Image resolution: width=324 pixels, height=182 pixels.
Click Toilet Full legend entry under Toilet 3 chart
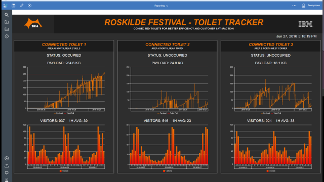tap(276, 113)
